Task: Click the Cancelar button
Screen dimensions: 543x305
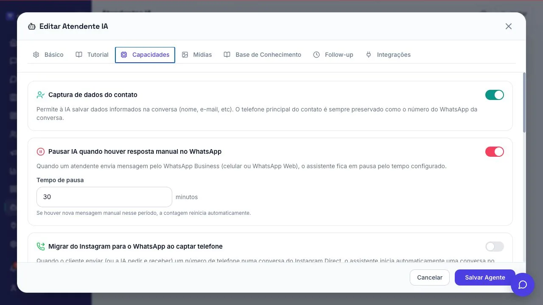Action: [430, 277]
